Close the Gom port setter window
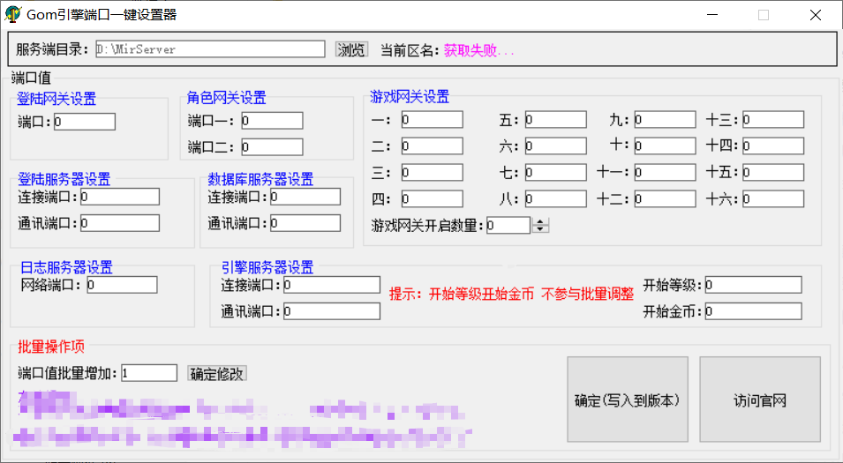 click(x=815, y=14)
